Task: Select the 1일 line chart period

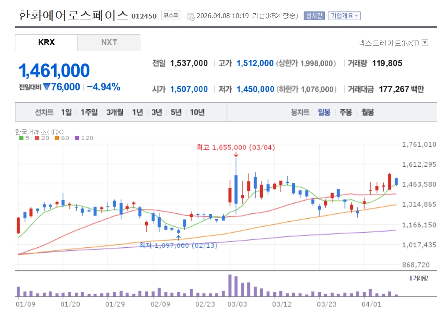Action: 66,112
